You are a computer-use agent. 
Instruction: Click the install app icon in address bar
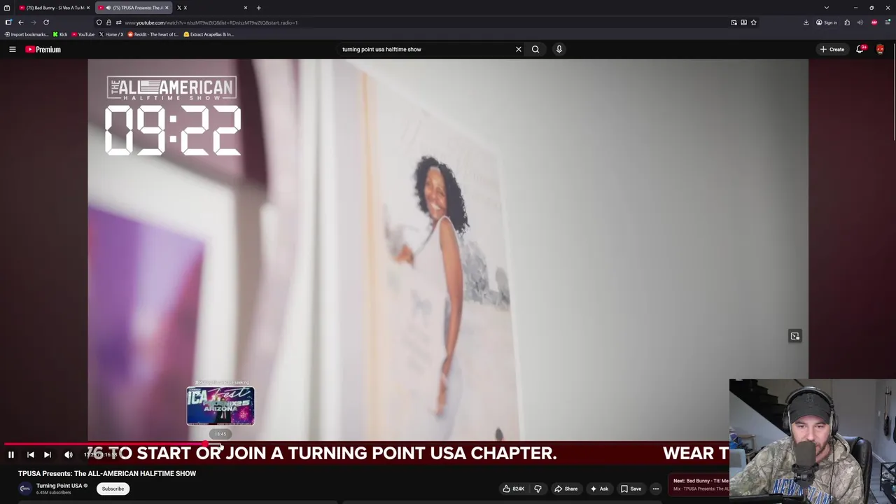click(743, 22)
